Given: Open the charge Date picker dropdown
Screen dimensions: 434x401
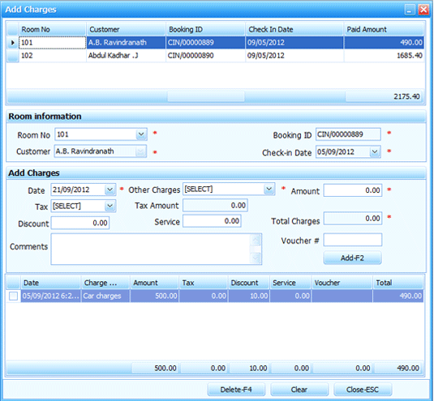Looking at the screenshot, I should coord(110,190).
